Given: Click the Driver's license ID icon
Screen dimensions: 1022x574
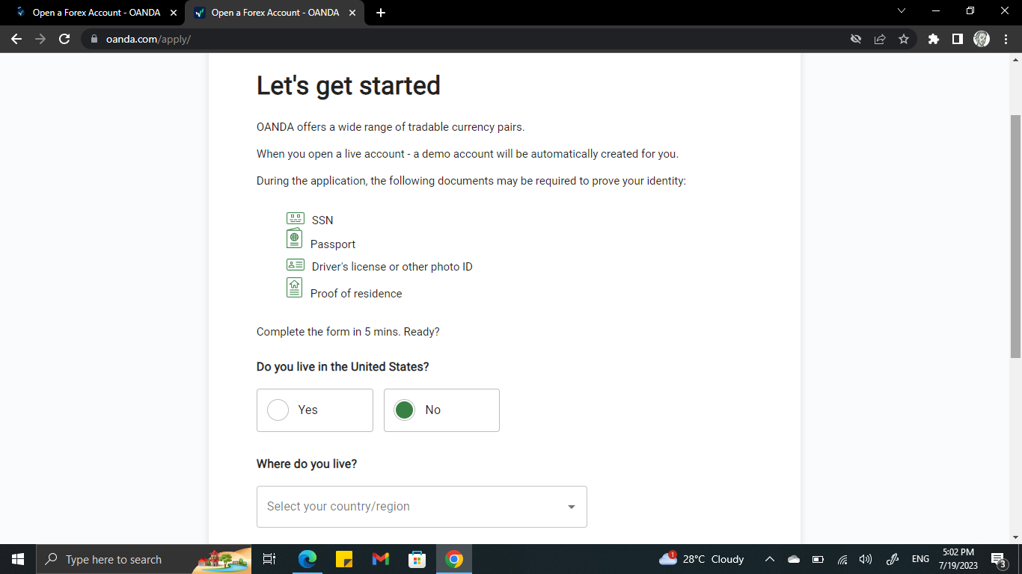Looking at the screenshot, I should (296, 265).
